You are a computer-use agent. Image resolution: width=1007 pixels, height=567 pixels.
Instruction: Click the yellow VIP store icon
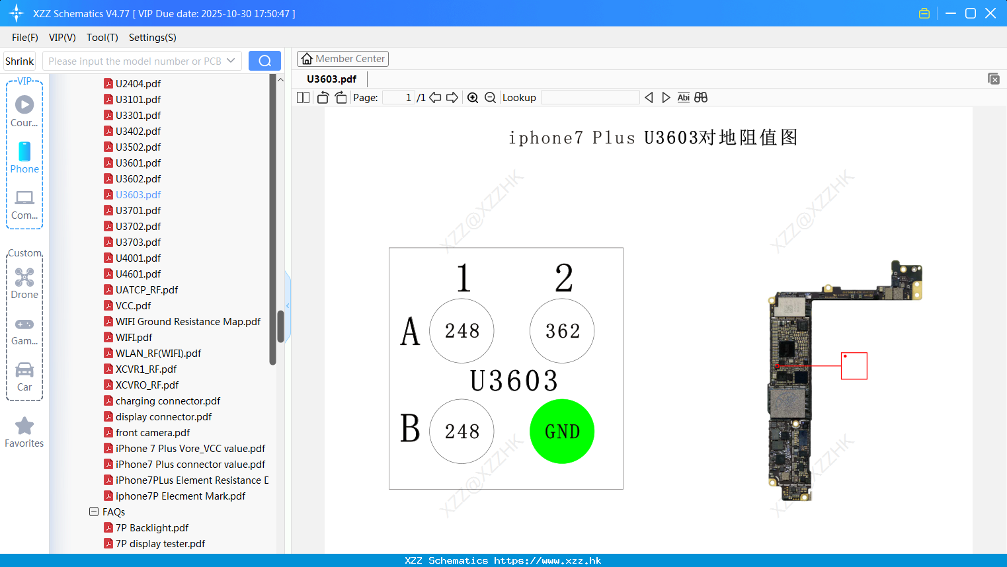tap(924, 13)
